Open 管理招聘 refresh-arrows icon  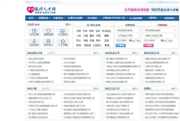pos(48,31)
